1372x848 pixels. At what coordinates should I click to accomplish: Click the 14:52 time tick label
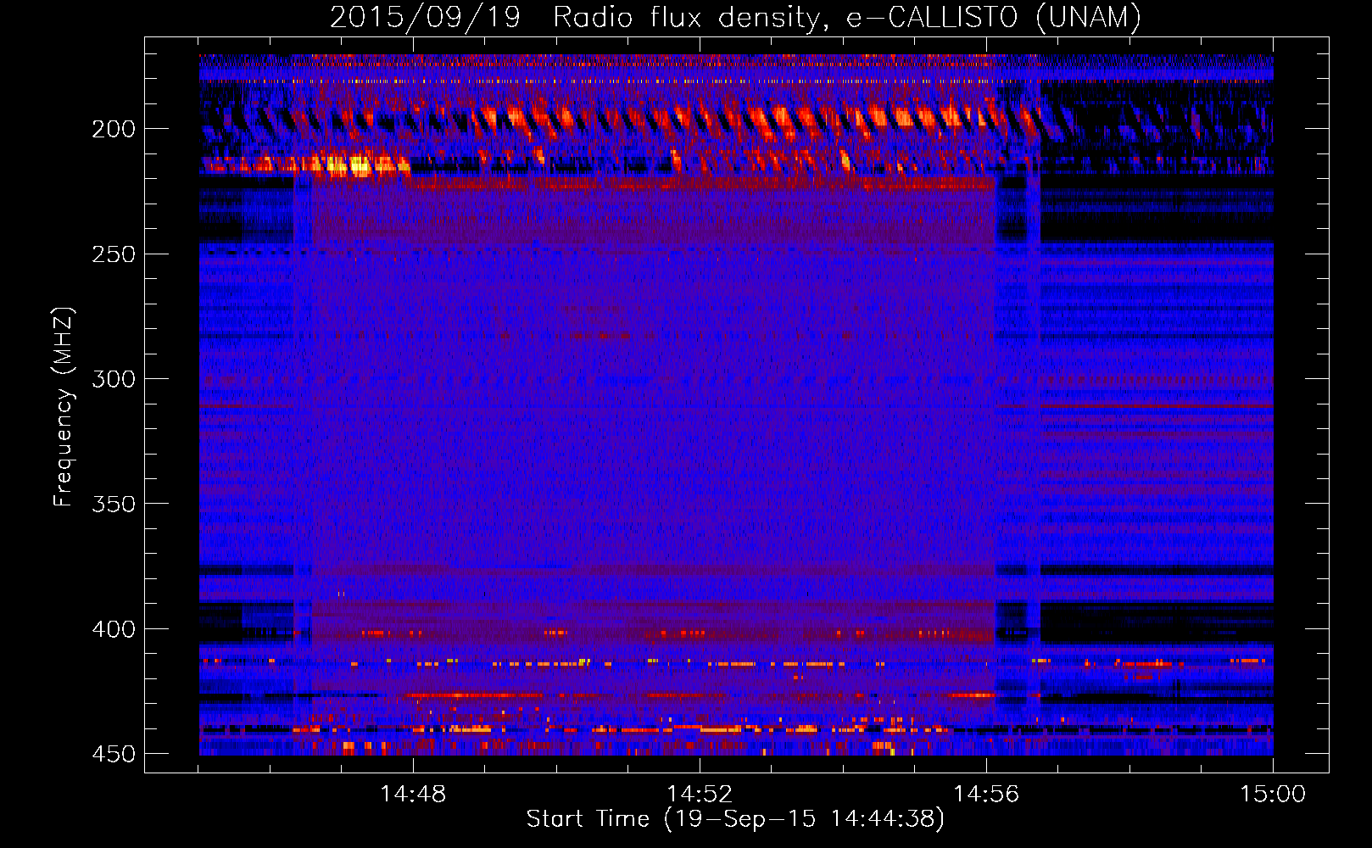click(x=700, y=795)
